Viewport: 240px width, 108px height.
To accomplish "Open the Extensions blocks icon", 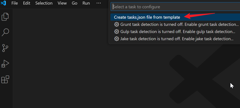I will point(5,79).
